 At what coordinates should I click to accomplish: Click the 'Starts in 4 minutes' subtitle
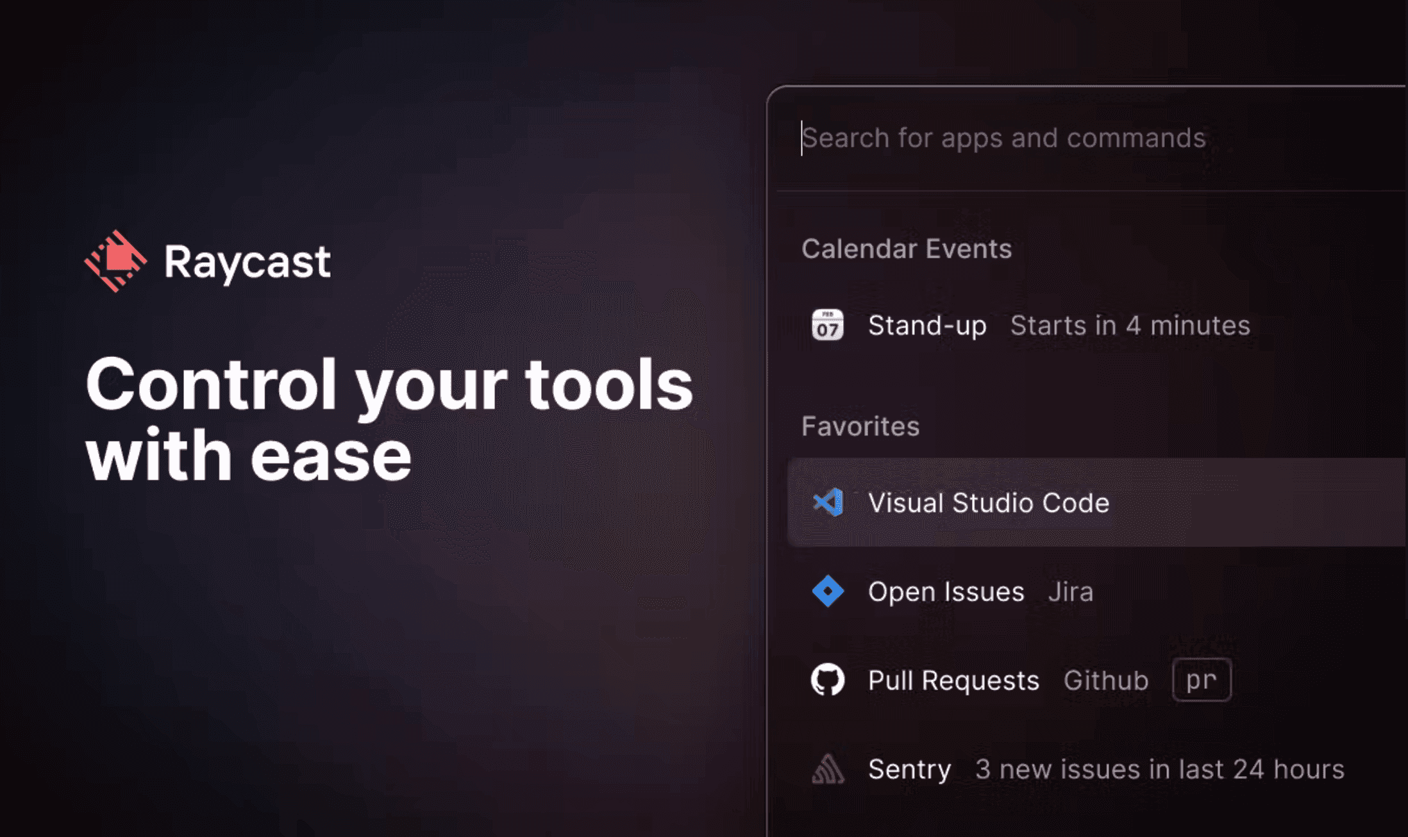tap(1130, 326)
